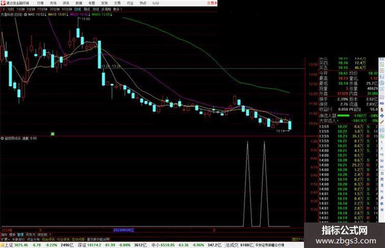
Task: Select the 5分钟 period tab
Action: pos(31,9)
